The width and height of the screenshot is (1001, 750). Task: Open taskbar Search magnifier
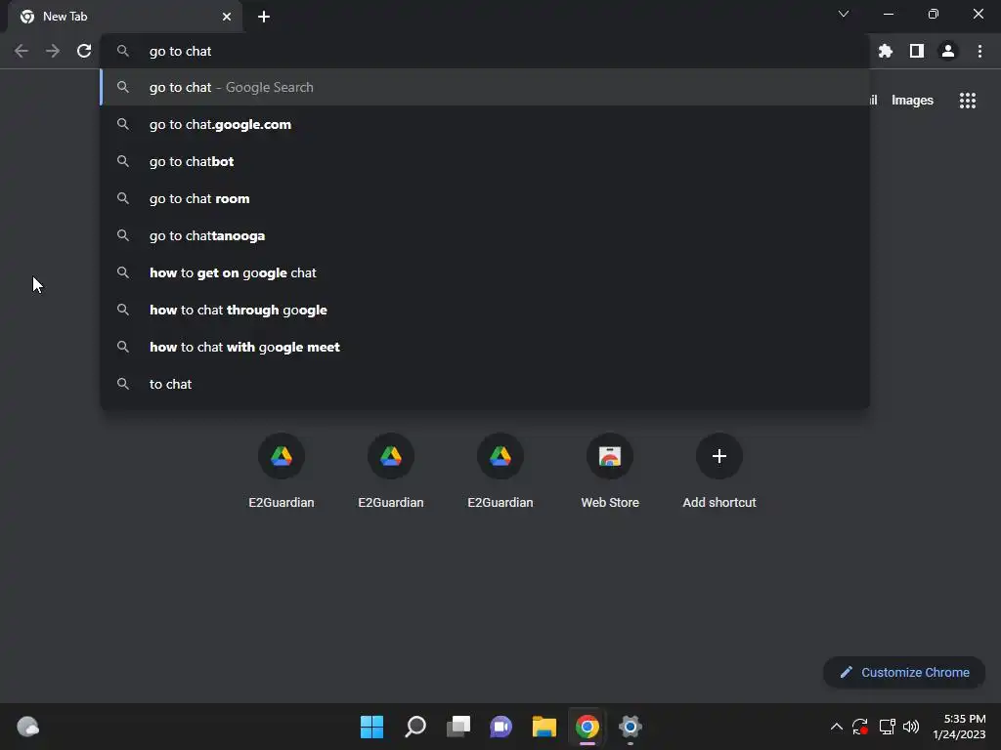(414, 727)
